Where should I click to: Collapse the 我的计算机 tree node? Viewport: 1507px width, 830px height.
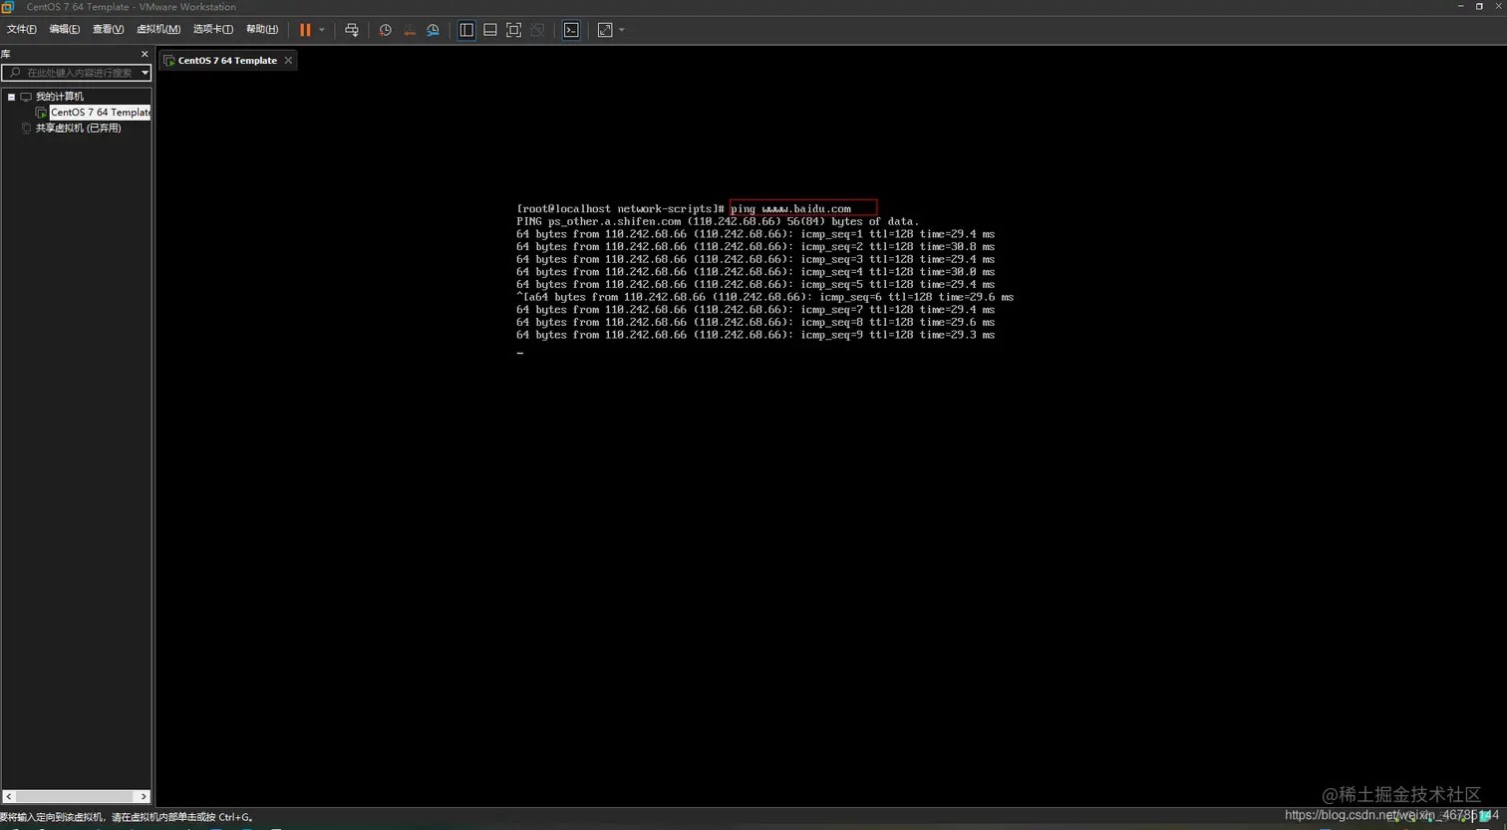(x=11, y=97)
